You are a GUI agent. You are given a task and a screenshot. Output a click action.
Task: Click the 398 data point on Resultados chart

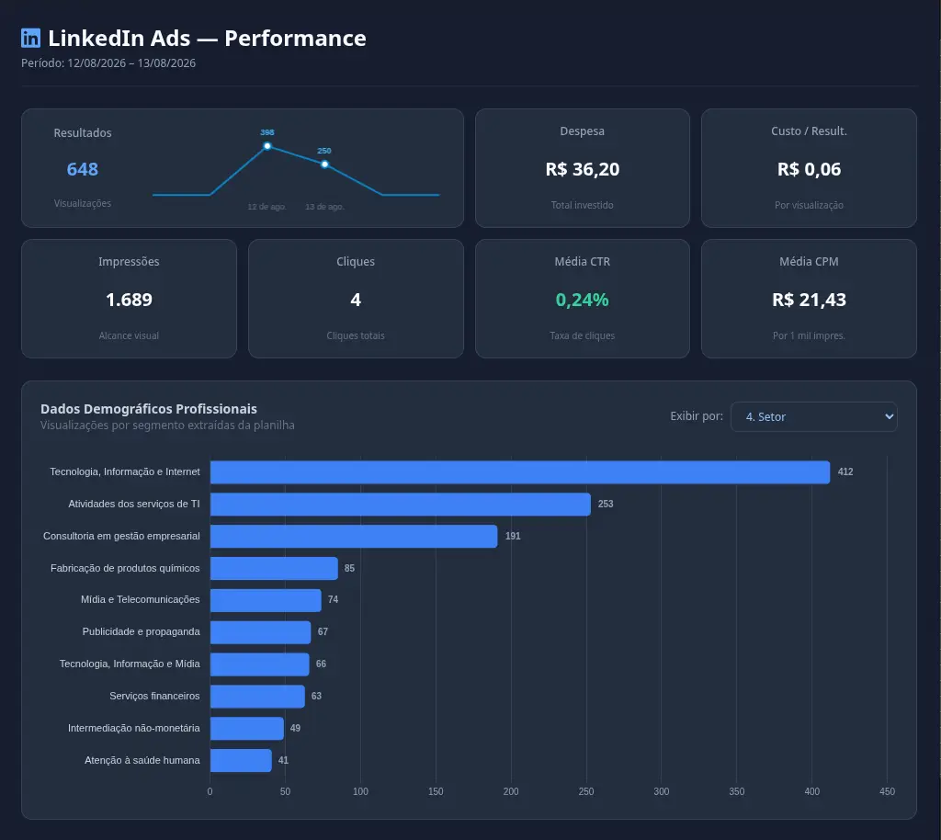coord(267,146)
